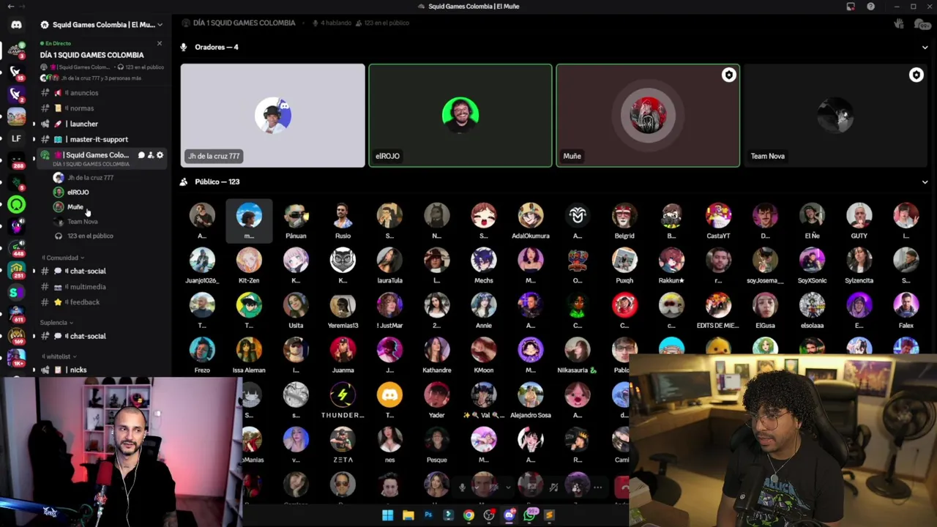The height and width of the screenshot is (527, 937).
Task: Expand master-it-support channel arrow
Action: point(33,139)
